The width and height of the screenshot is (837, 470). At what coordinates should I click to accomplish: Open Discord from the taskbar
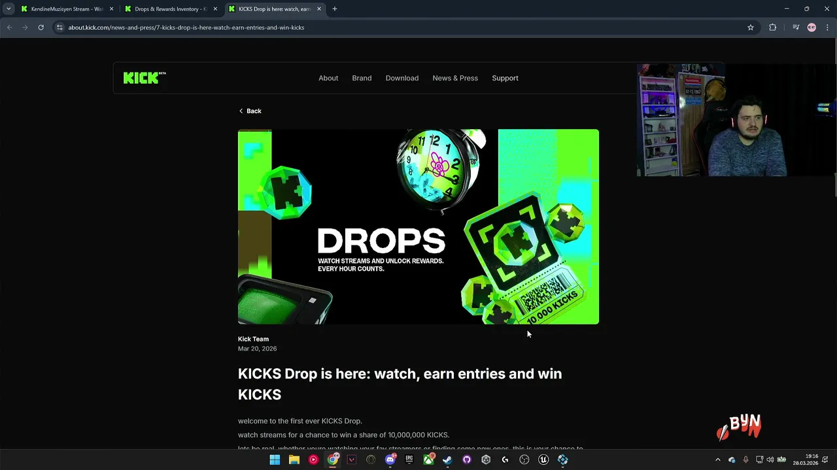(x=390, y=460)
